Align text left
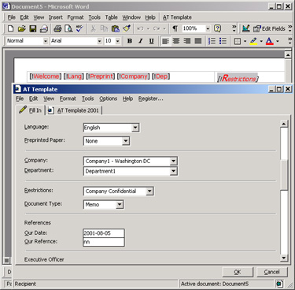Viewport: 295px width, 290px height. [165, 41]
